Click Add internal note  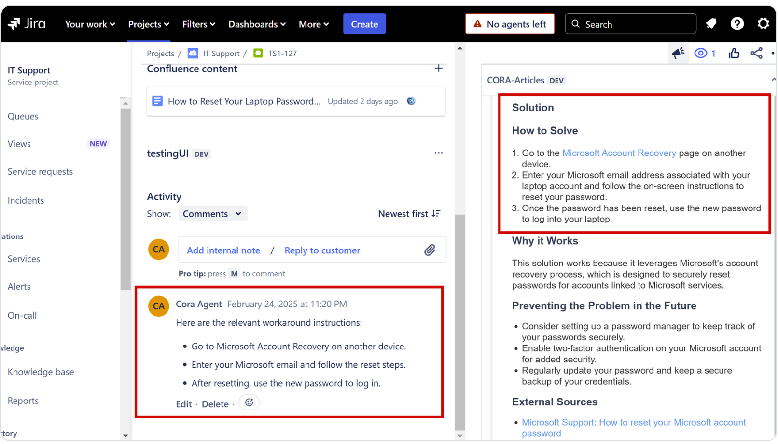pyautogui.click(x=223, y=250)
